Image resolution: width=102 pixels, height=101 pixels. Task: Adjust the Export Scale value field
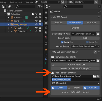pos(85,38)
